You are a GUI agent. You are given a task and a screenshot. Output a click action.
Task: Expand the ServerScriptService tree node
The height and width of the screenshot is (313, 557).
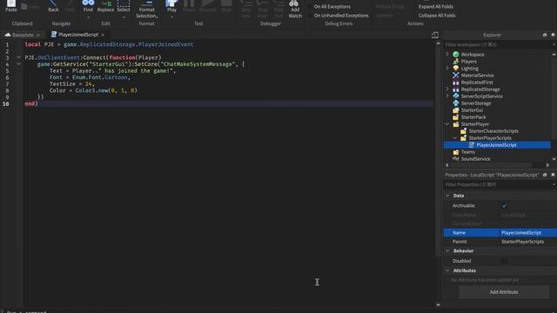coord(447,97)
